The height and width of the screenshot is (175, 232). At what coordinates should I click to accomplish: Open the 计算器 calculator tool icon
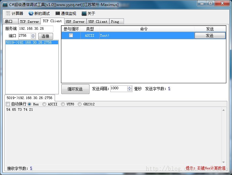tap(8, 14)
